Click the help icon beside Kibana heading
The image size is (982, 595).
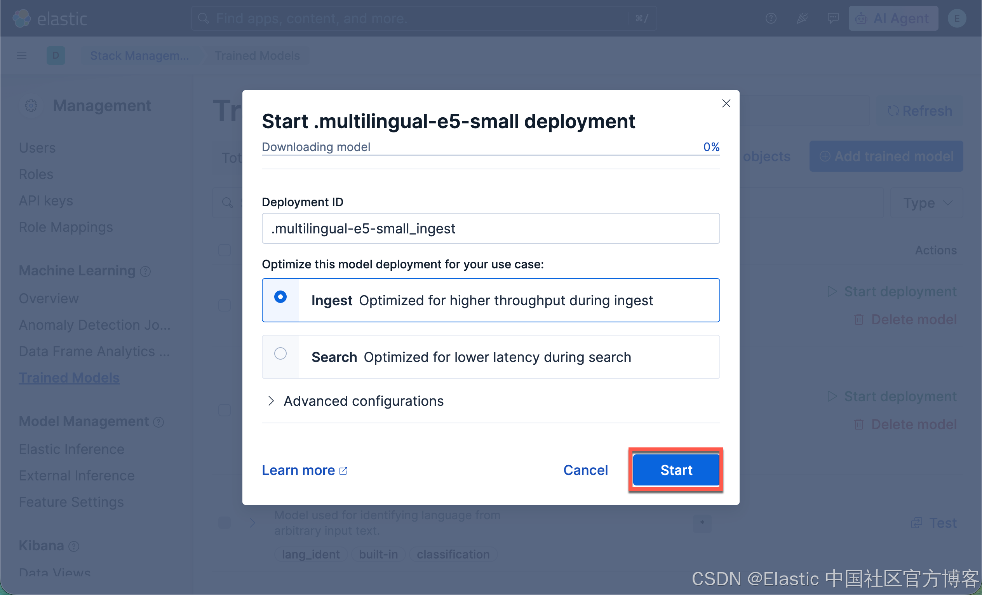coord(74,546)
